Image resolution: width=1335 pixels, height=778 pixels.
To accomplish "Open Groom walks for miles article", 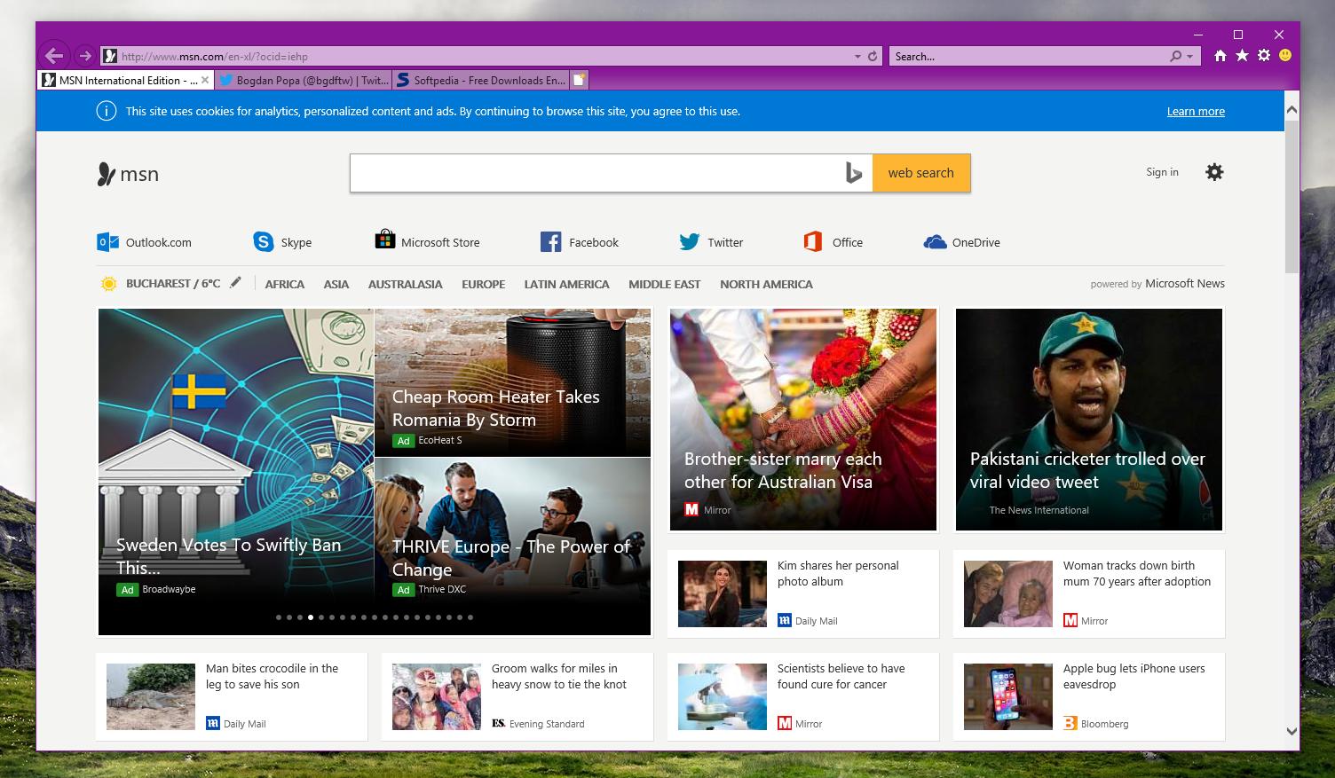I will 517,696.
